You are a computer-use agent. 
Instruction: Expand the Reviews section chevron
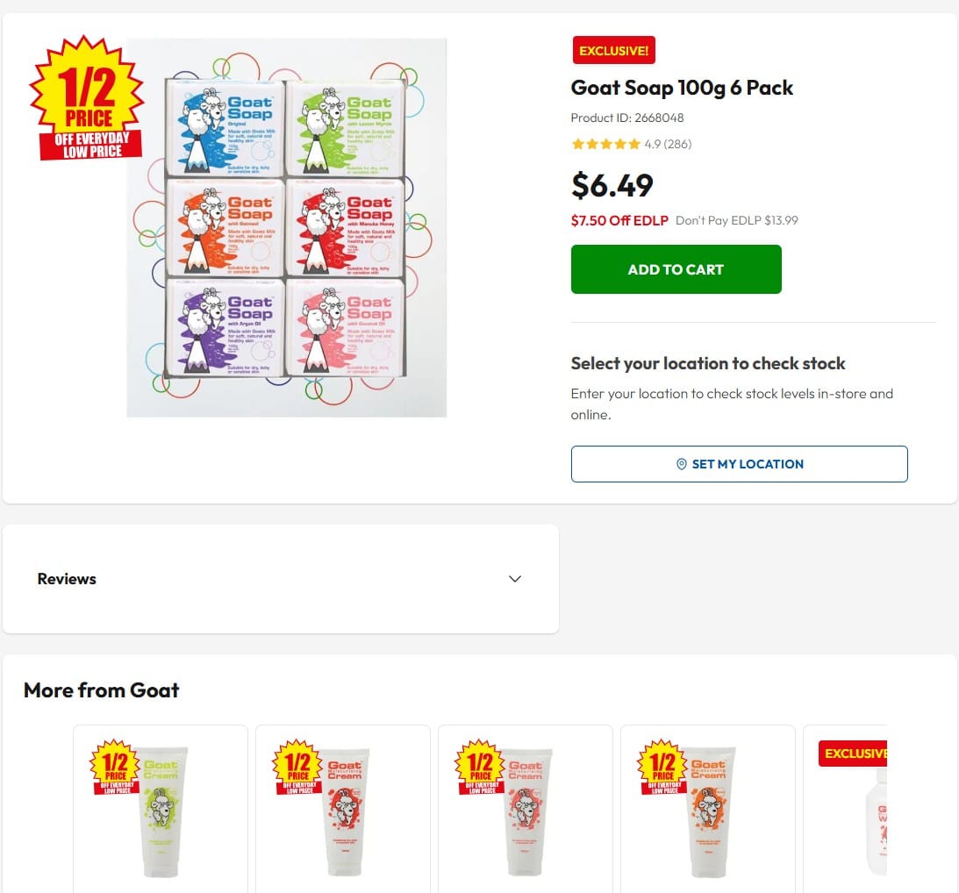click(515, 579)
